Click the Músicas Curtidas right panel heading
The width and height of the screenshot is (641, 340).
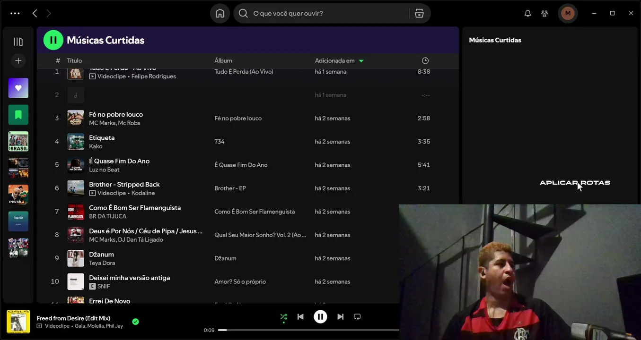[x=495, y=40]
